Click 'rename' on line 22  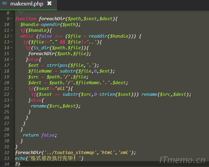[x=149, y=94]
